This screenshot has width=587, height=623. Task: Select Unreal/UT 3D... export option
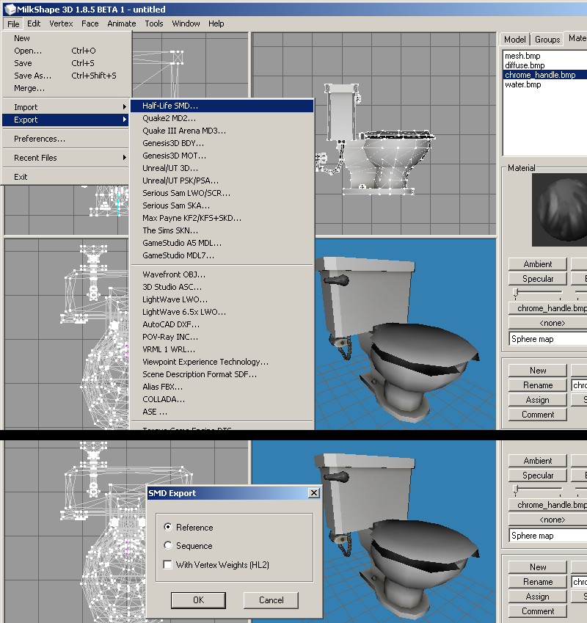pos(222,168)
